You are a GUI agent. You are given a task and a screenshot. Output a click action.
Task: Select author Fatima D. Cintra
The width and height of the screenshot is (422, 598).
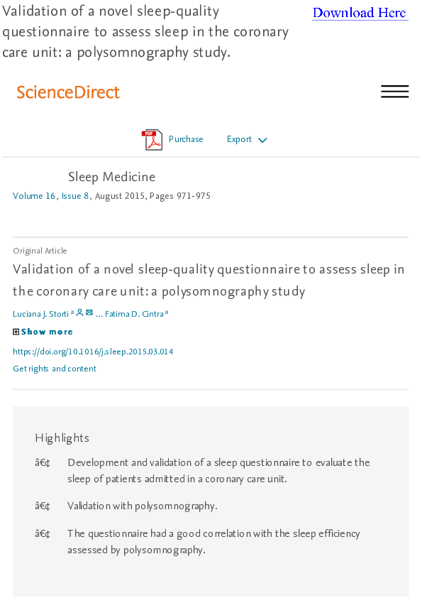[x=135, y=313]
